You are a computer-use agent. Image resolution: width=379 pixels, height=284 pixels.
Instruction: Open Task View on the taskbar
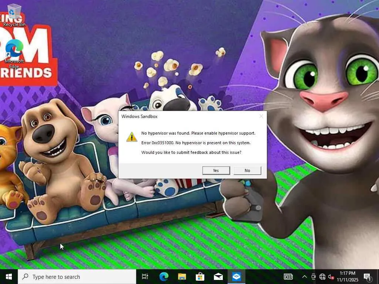click(145, 277)
